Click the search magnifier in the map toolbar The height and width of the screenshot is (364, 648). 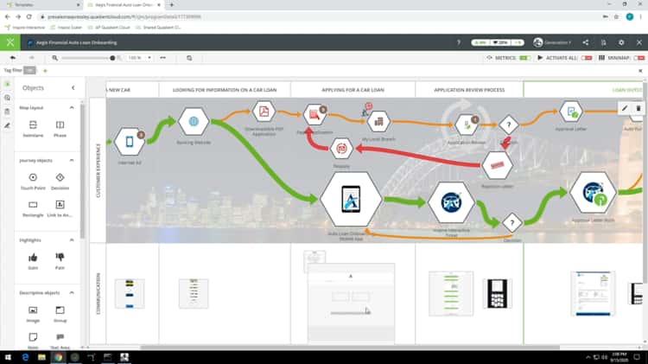189,58
